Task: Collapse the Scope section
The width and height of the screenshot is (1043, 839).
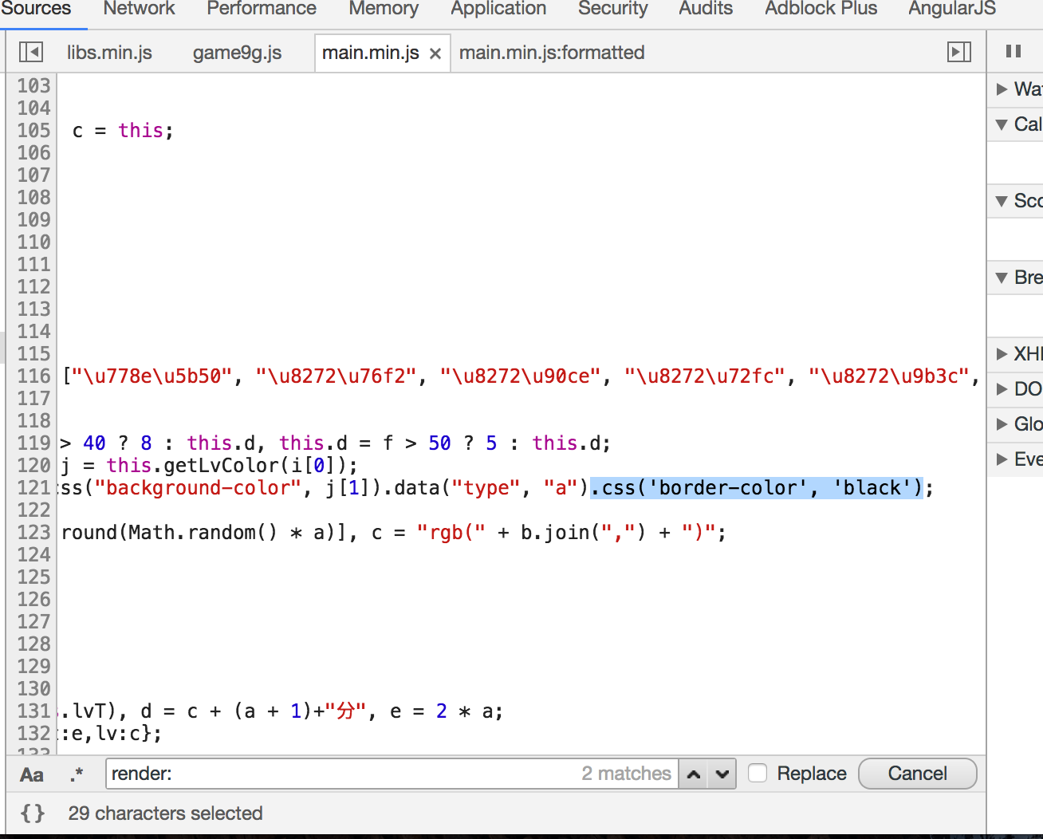Action: click(1002, 201)
